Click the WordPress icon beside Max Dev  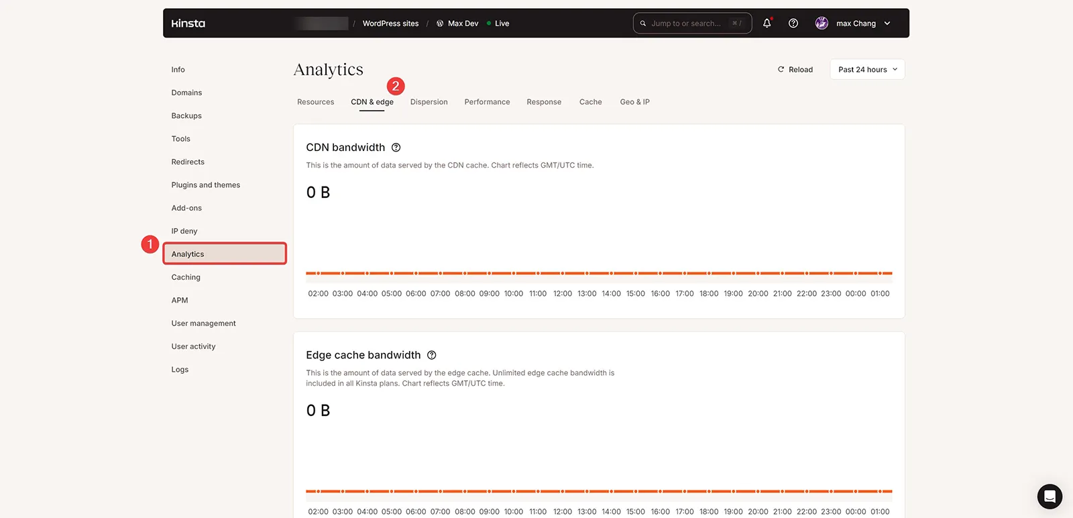440,23
